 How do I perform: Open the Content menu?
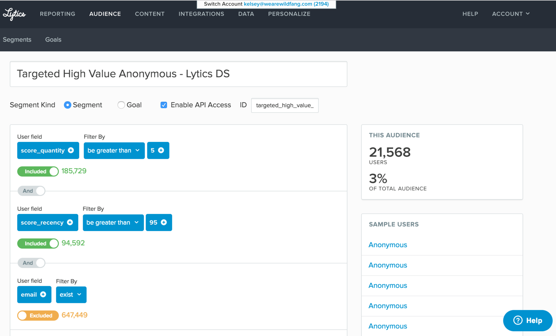click(x=150, y=14)
